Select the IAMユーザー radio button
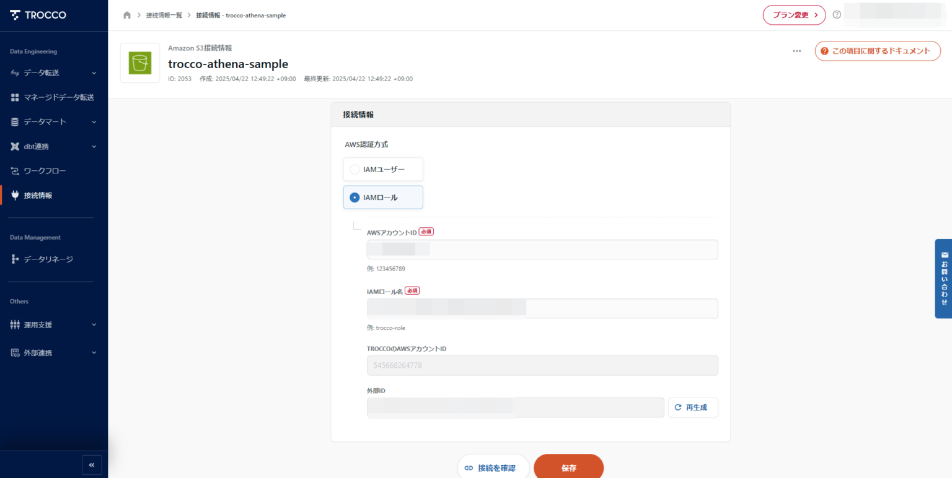952x478 pixels. [x=354, y=169]
